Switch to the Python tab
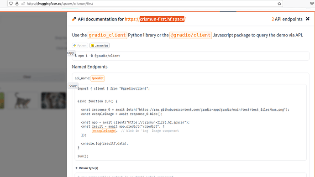Image resolution: width=315 pixels, height=177 pixels. pos(80,46)
